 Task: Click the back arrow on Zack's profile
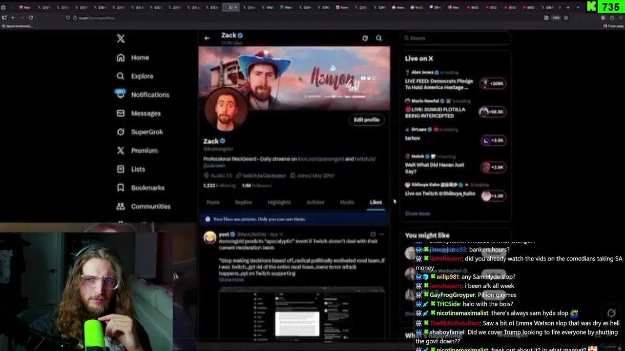[x=207, y=38]
